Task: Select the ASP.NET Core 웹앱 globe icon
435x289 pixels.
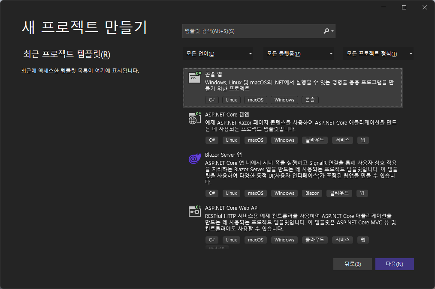Action: click(x=195, y=118)
